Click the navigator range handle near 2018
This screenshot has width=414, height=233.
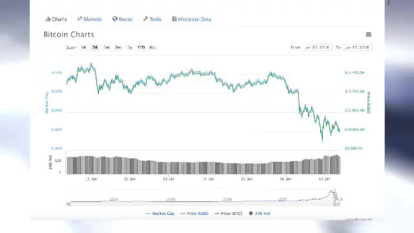(x=334, y=196)
